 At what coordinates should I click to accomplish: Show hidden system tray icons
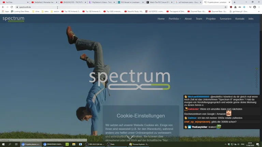pos(225,144)
